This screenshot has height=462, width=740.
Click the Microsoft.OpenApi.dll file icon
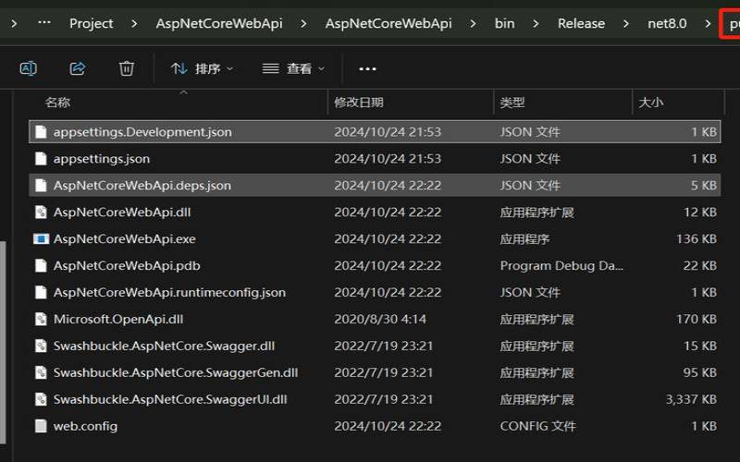(x=41, y=320)
